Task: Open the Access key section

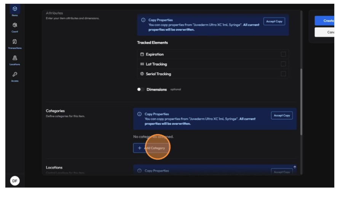Action: pyautogui.click(x=14, y=77)
